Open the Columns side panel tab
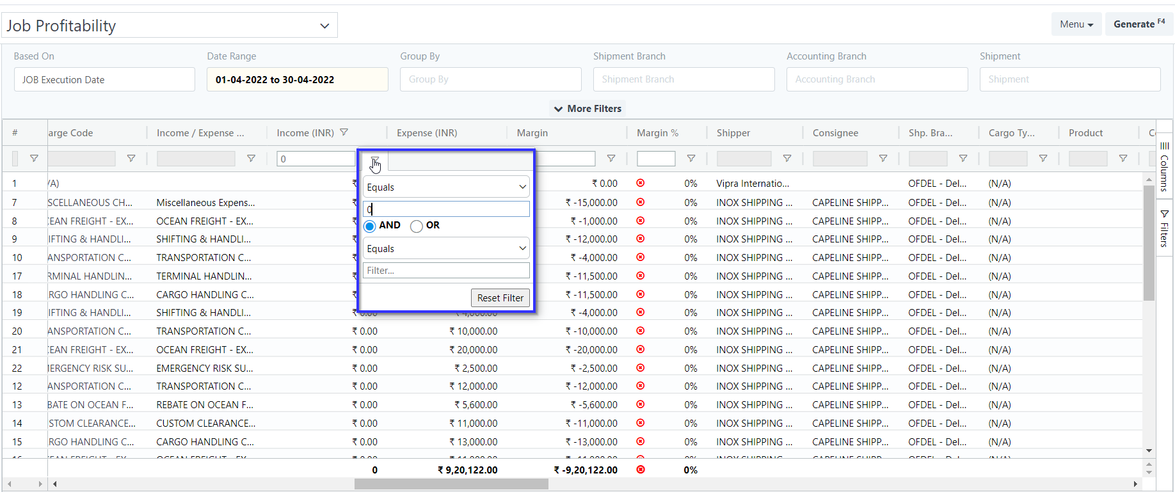Image resolution: width=1175 pixels, height=492 pixels. point(1164,166)
